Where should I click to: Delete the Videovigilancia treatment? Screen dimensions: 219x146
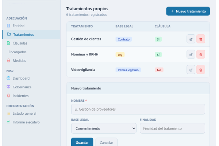click(x=200, y=70)
